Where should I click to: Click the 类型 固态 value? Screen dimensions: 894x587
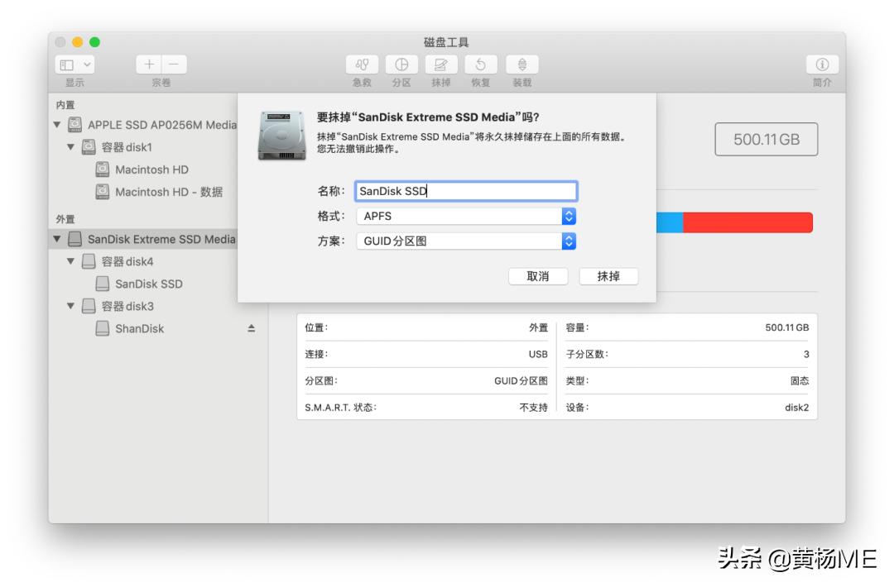coord(800,380)
